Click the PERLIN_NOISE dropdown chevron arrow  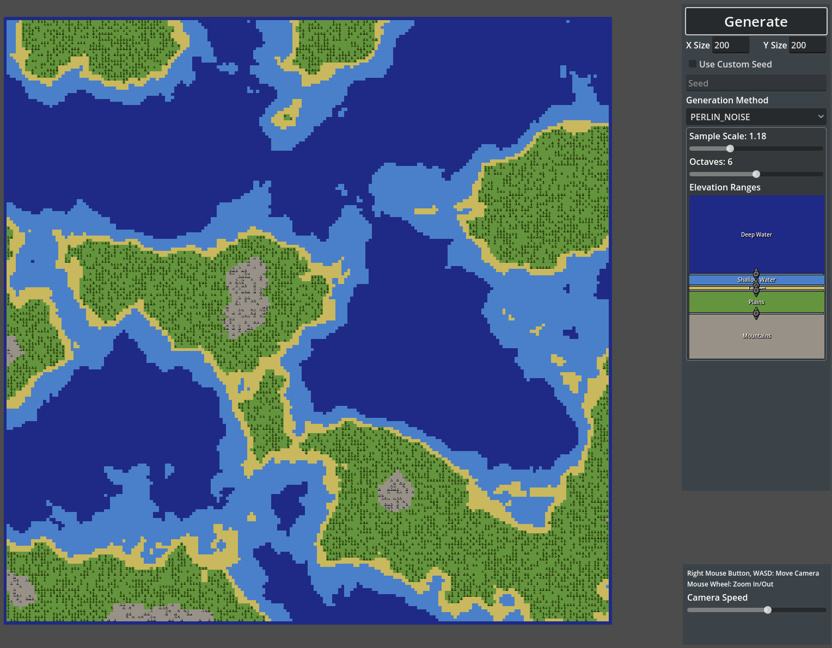coord(821,117)
